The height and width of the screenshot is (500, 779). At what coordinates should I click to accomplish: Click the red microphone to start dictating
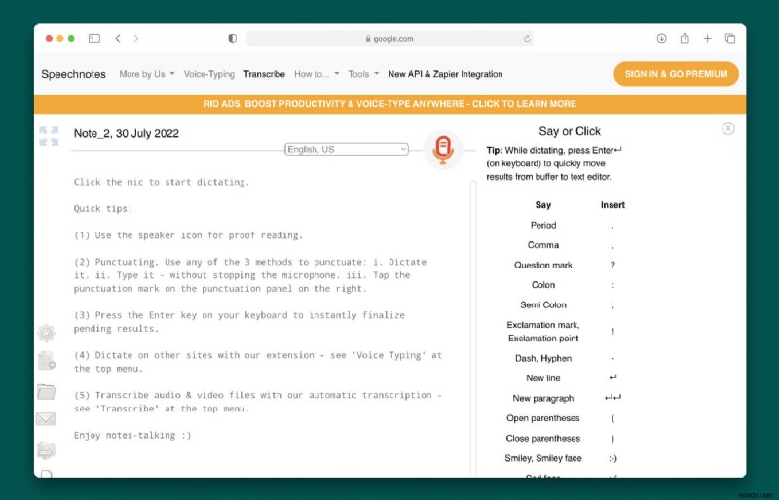coord(443,150)
